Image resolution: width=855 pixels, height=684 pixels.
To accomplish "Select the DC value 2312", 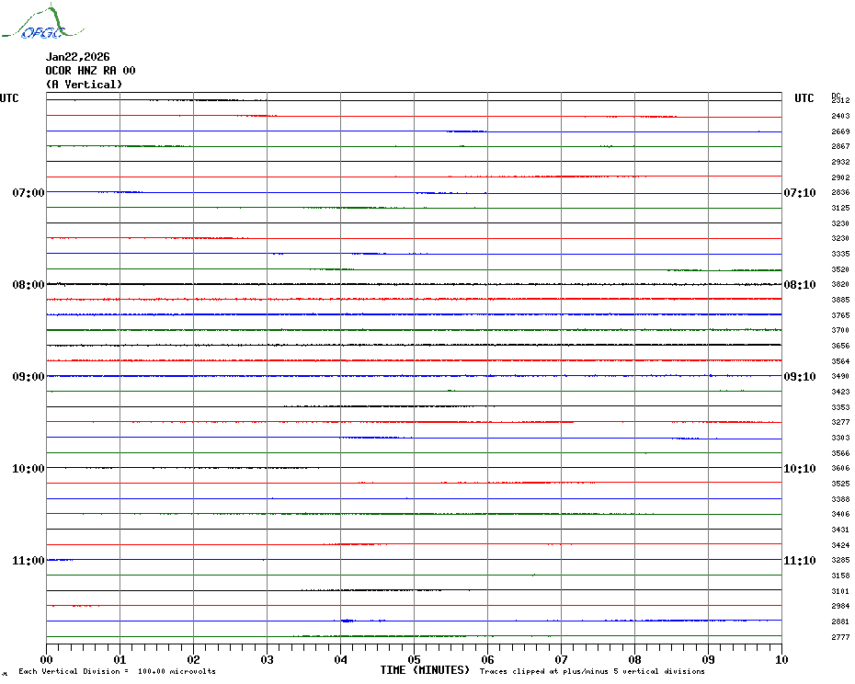I will coord(839,101).
